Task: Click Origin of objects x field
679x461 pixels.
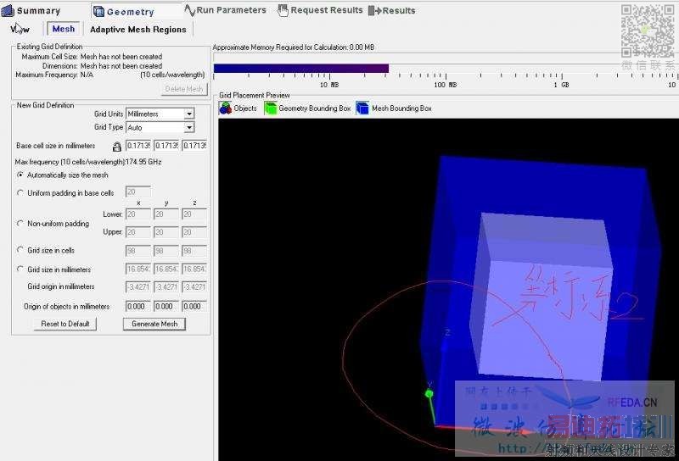Action: pyautogui.click(x=138, y=306)
